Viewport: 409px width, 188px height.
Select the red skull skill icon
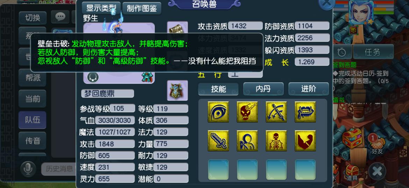click(x=247, y=112)
